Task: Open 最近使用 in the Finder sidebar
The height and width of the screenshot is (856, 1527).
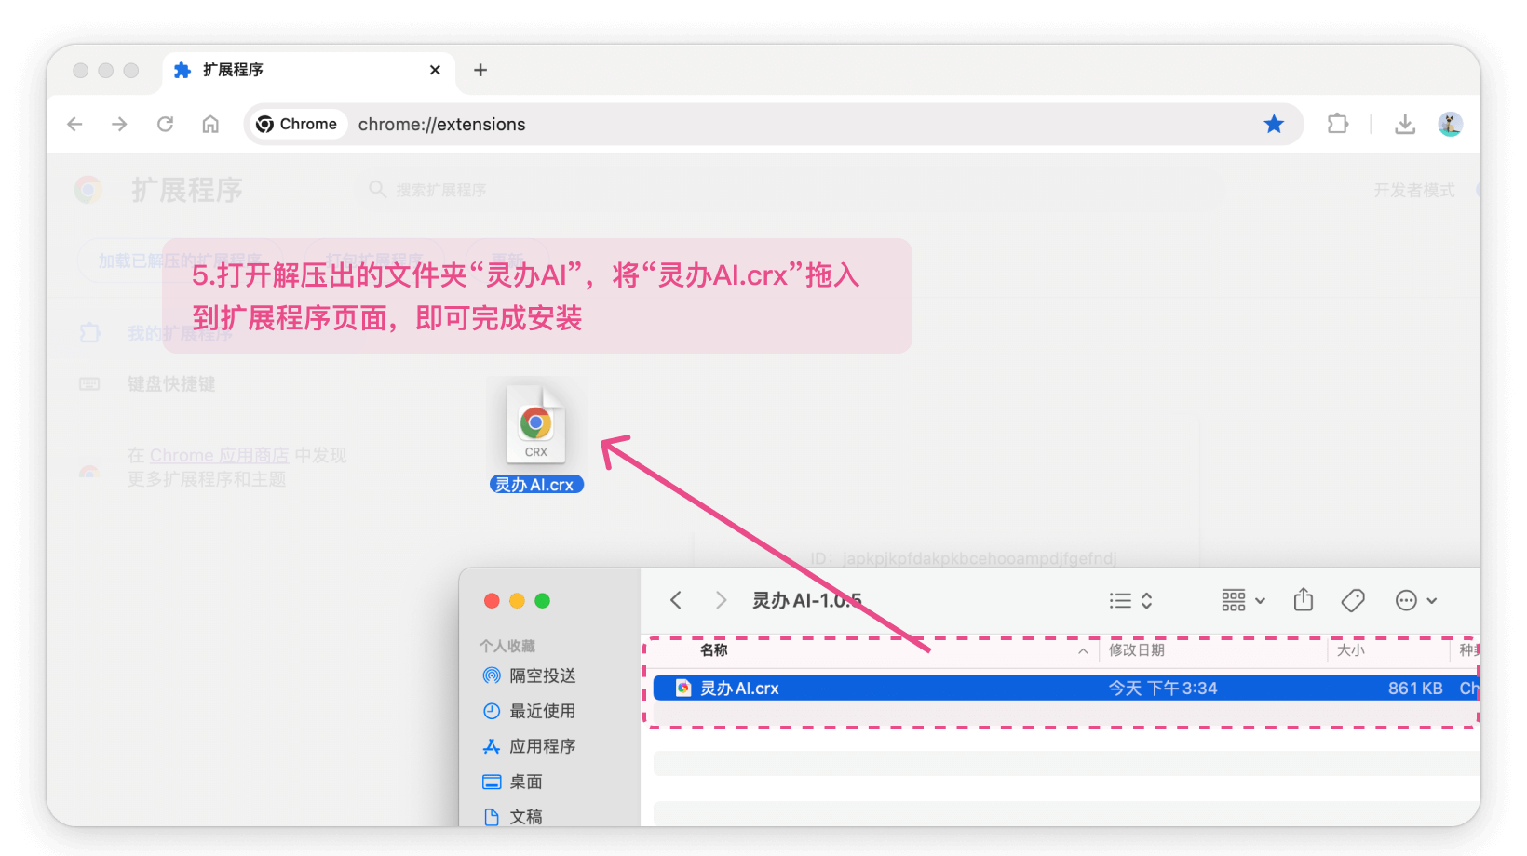Action: [529, 711]
